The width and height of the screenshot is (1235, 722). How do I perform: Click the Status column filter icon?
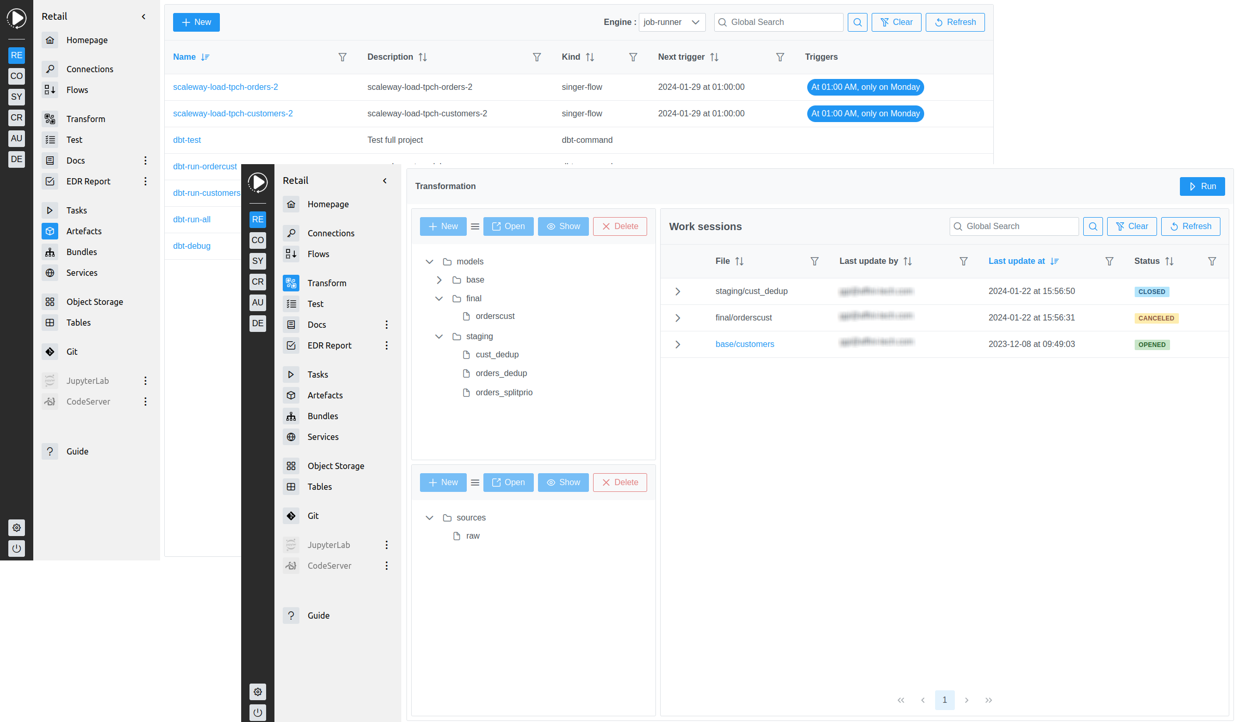pos(1212,261)
